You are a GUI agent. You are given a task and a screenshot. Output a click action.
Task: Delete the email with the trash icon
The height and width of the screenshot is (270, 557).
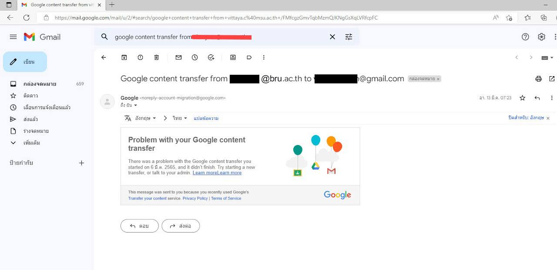[157, 57]
